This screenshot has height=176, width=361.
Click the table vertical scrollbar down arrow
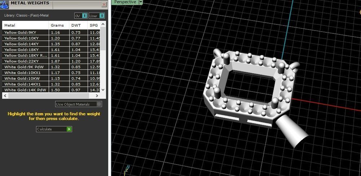(x=103, y=90)
